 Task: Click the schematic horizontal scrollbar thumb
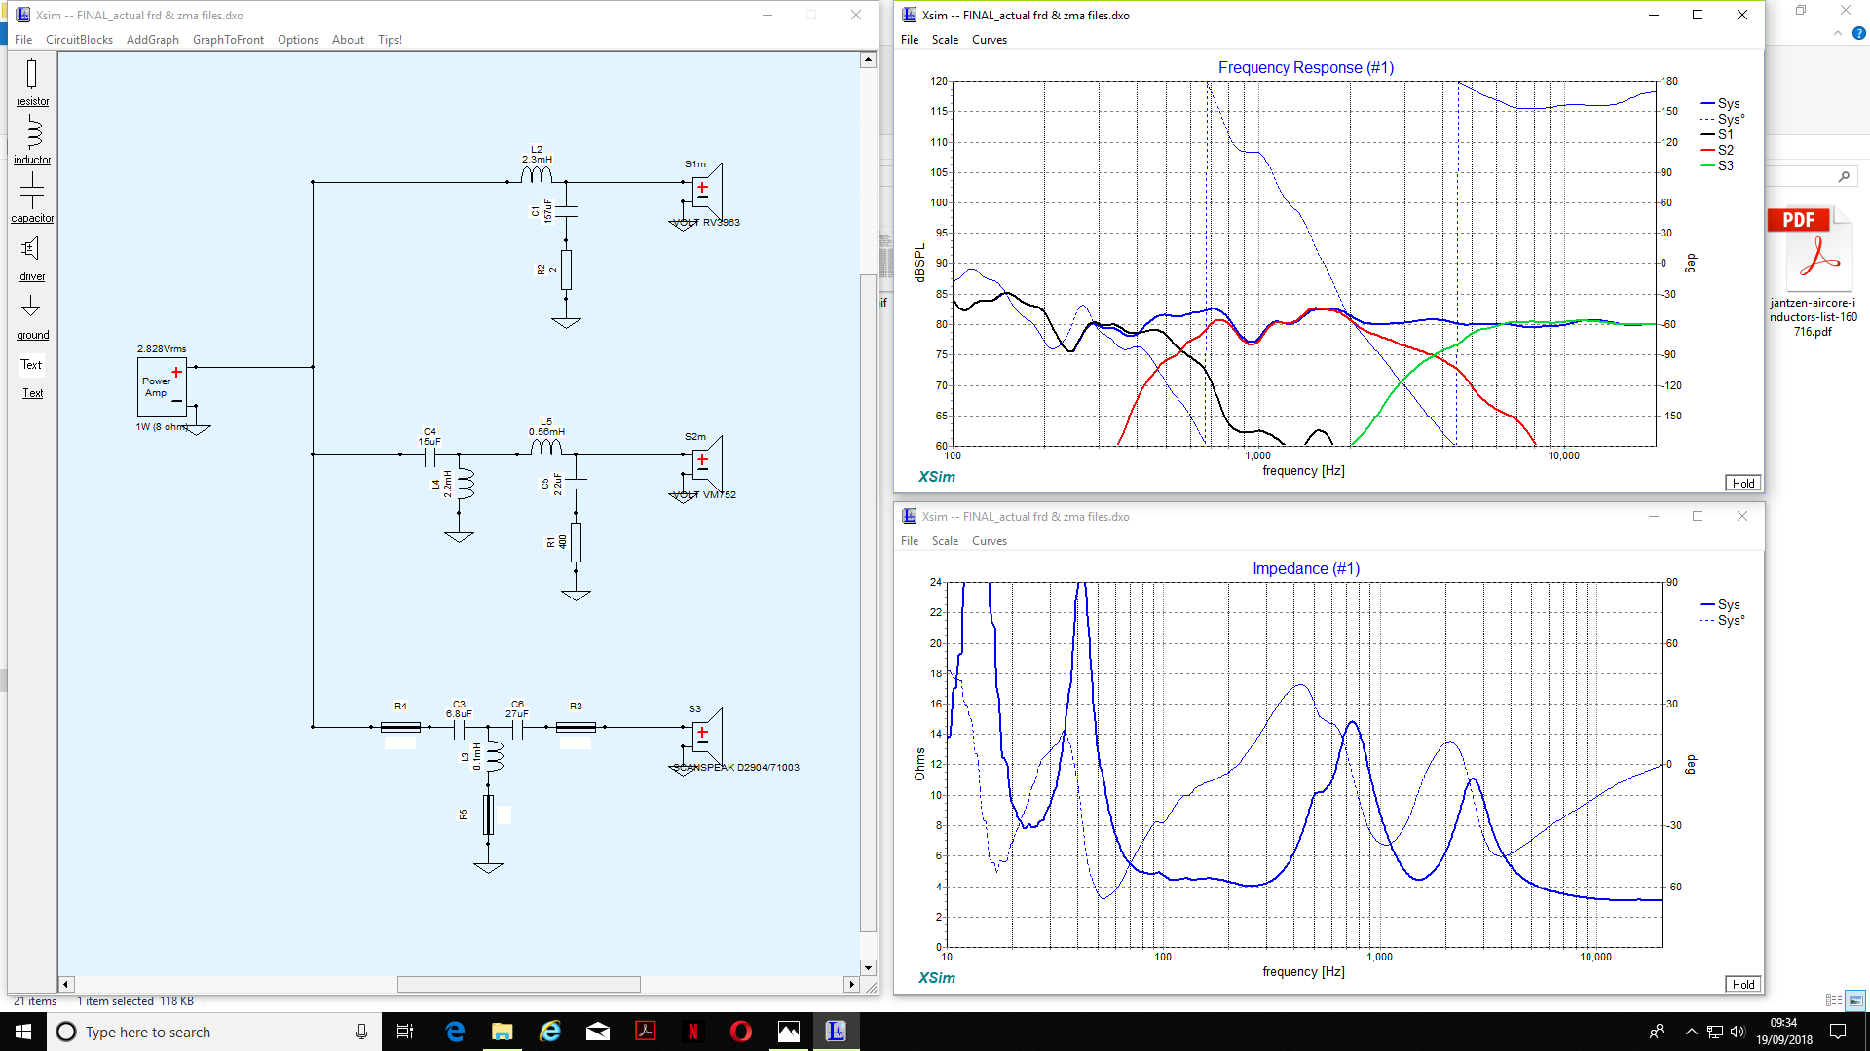[518, 984]
